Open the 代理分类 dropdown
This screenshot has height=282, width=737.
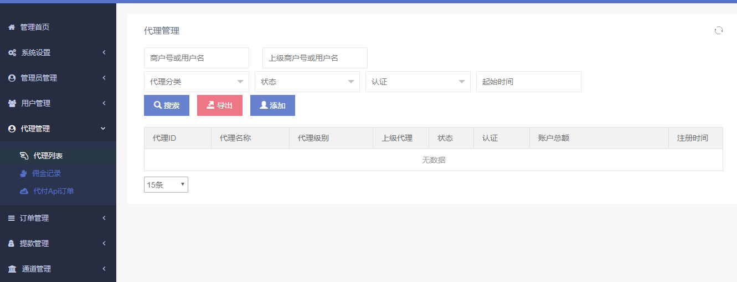196,82
